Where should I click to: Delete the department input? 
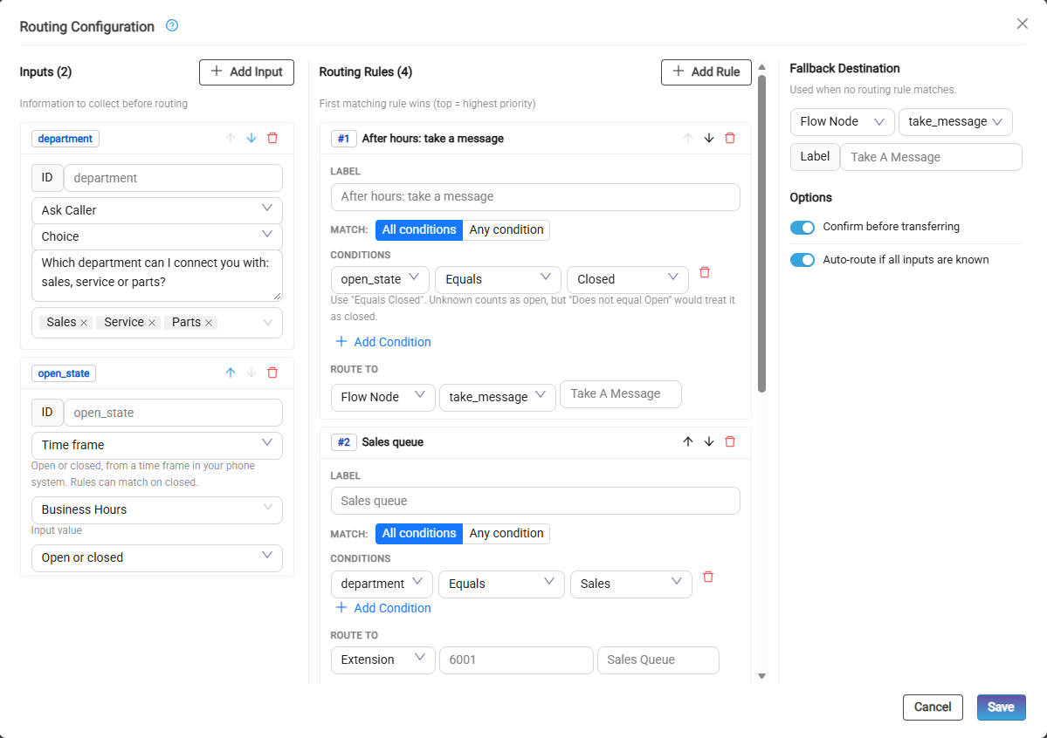tap(272, 138)
